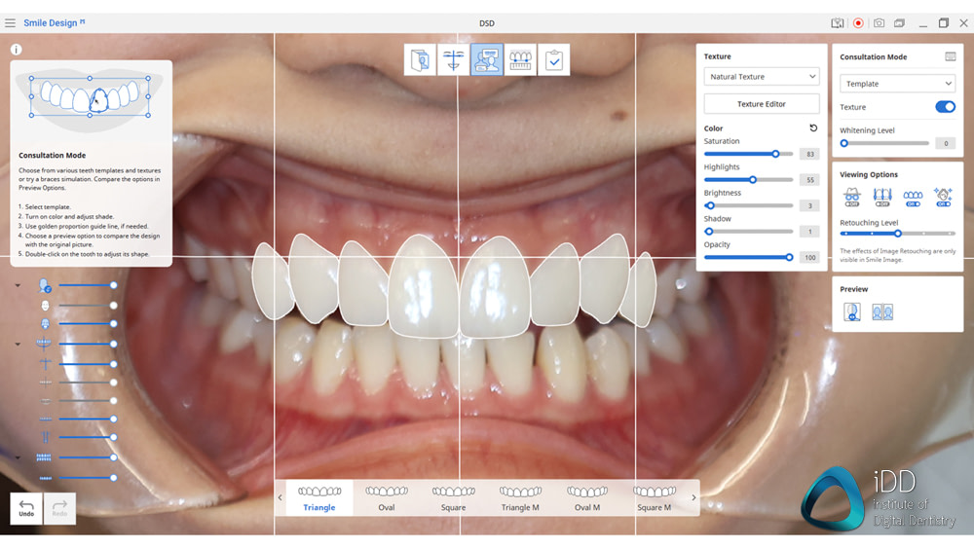
Task: Open the side-by-side comparison preview
Action: point(882,312)
